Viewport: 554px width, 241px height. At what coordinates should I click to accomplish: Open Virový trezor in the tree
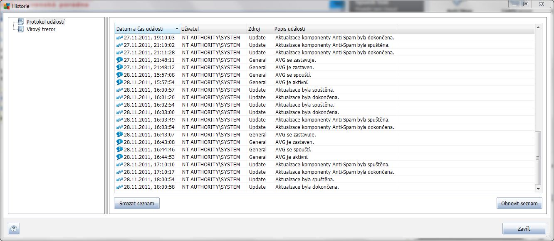tap(41, 29)
